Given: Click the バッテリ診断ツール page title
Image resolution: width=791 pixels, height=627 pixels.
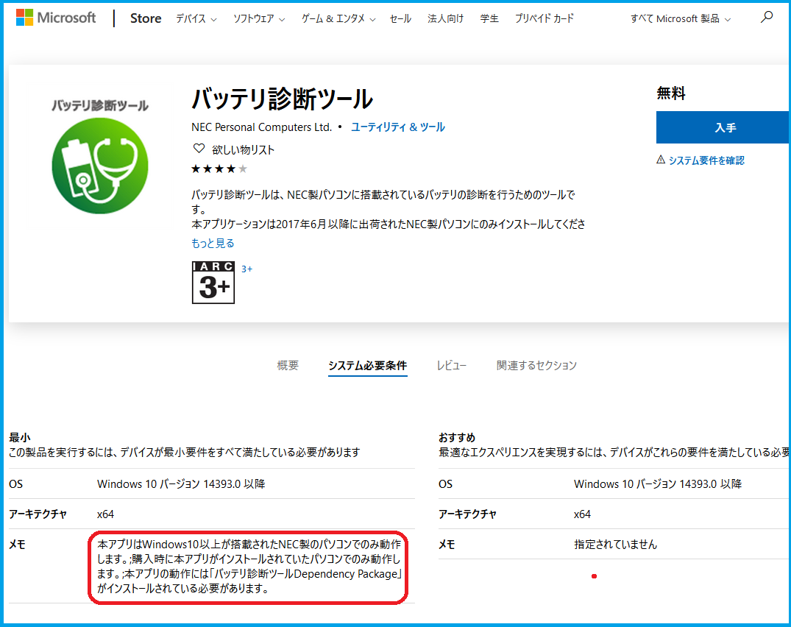Looking at the screenshot, I should (283, 99).
